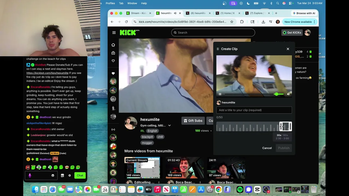Click the Get KICKs button
Image resolution: width=349 pixels, height=196 pixels.
292,33
